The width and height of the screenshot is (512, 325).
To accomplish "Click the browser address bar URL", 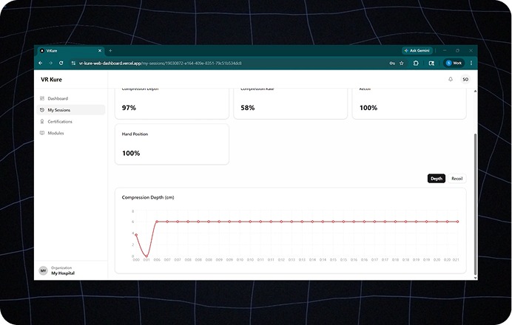I will point(161,64).
